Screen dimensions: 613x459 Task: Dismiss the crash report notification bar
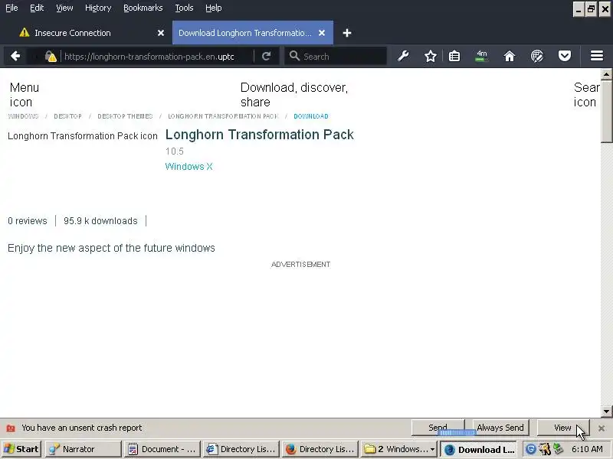pos(602,428)
